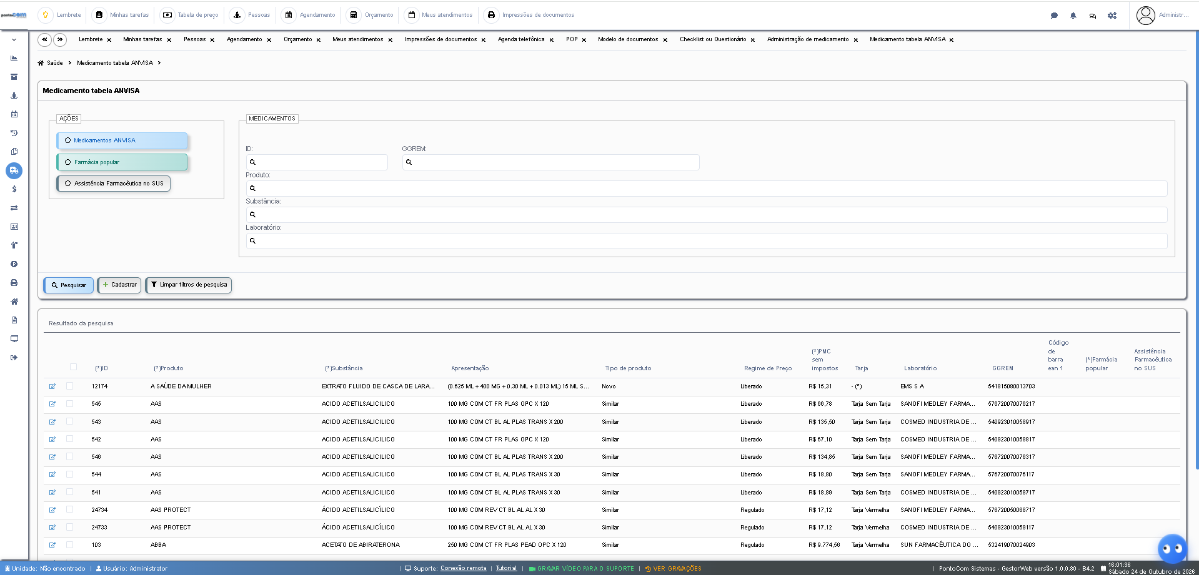Select the Farmácia popular radio option
1199x575 pixels.
coord(122,162)
